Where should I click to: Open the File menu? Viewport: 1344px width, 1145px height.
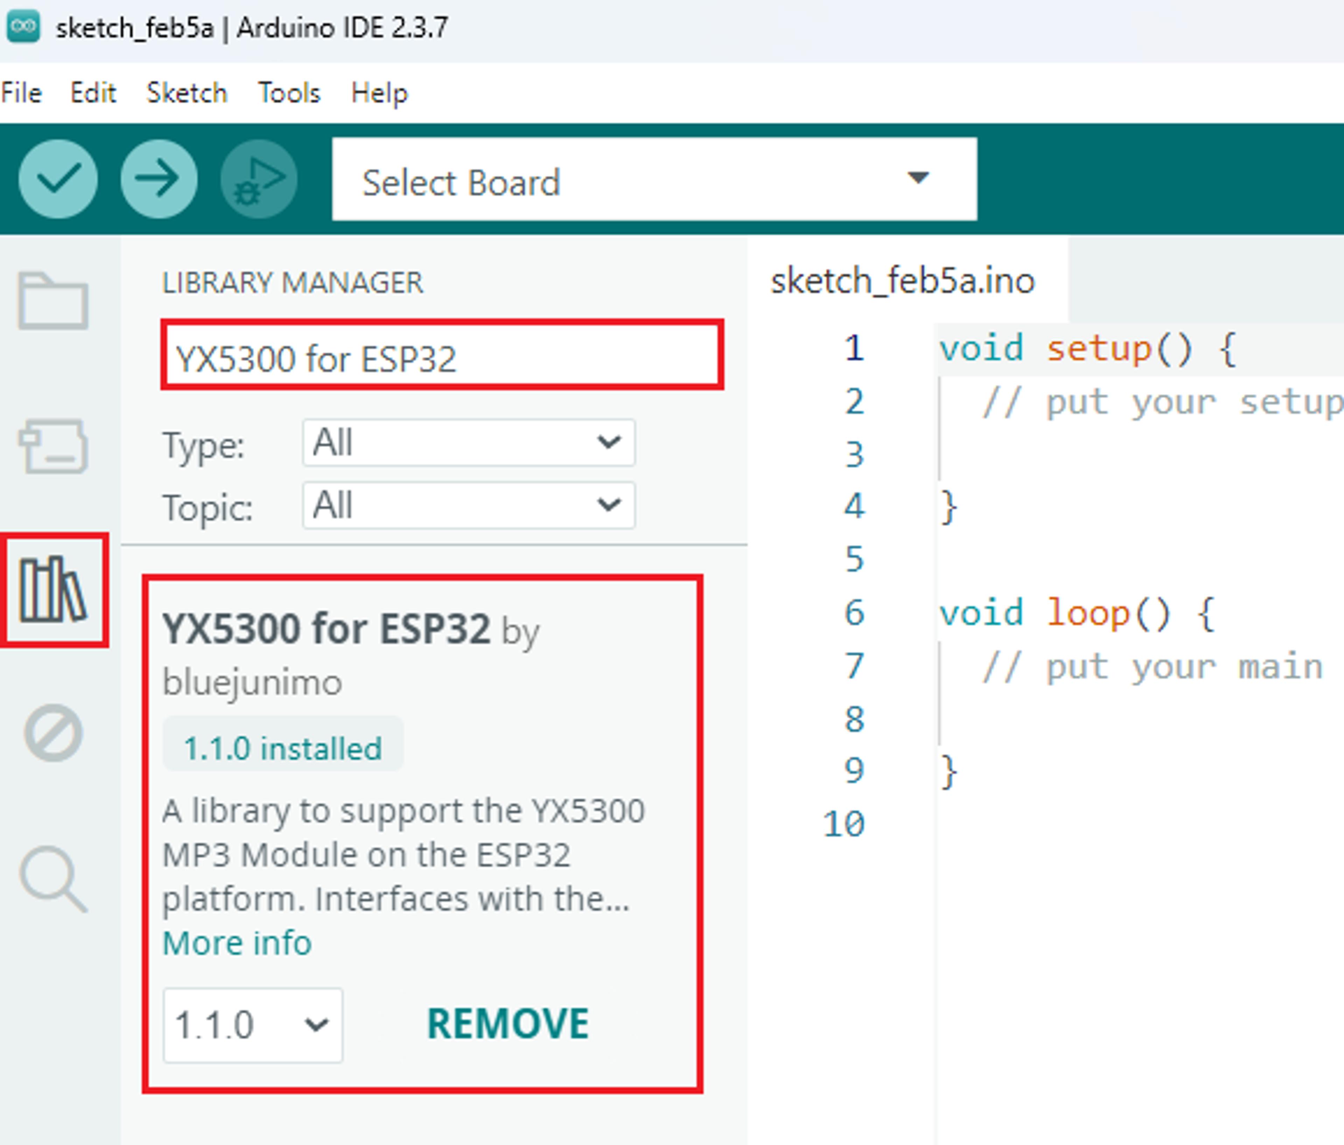tap(21, 93)
